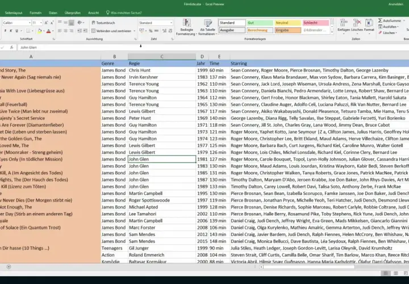Open Bedingte Formatierung menu
Screen dimensions: 409x284
(x=186, y=27)
